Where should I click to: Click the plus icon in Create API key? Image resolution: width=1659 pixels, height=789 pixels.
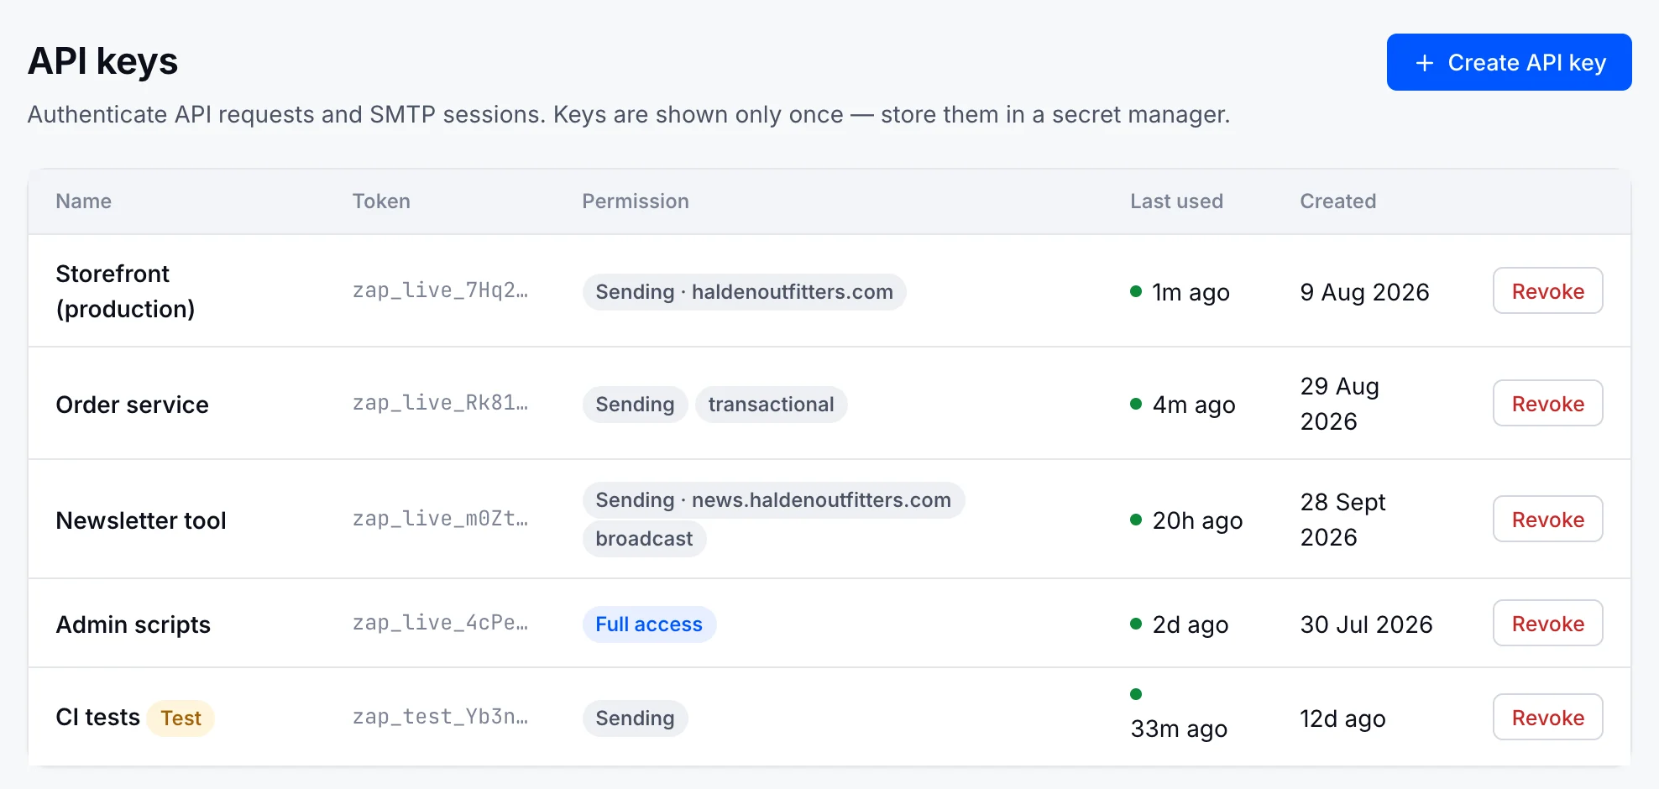1424,63
